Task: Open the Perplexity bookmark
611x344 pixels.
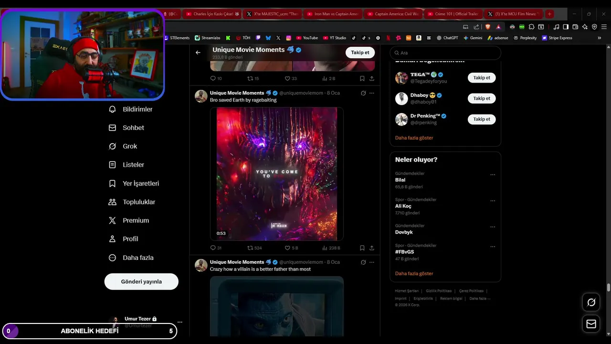Action: click(525, 38)
